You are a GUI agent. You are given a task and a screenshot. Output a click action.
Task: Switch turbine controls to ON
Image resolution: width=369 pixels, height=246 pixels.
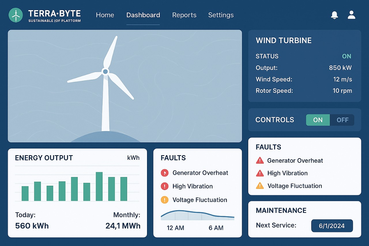coord(318,120)
